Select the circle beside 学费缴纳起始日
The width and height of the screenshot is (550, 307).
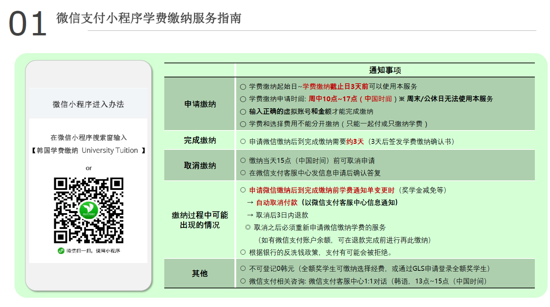coord(243,87)
